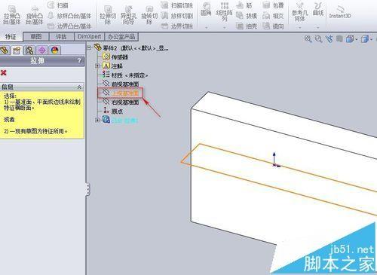Click the 拉伸切除 extruded cut tool
377x275 pixels.
point(108,15)
